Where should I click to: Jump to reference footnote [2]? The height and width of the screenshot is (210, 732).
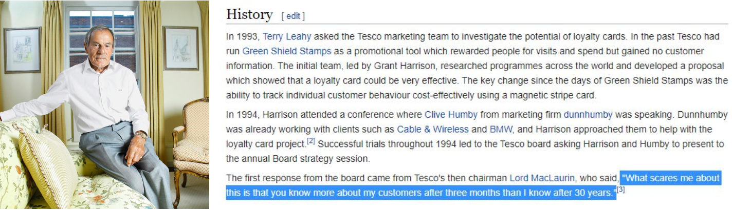point(310,141)
